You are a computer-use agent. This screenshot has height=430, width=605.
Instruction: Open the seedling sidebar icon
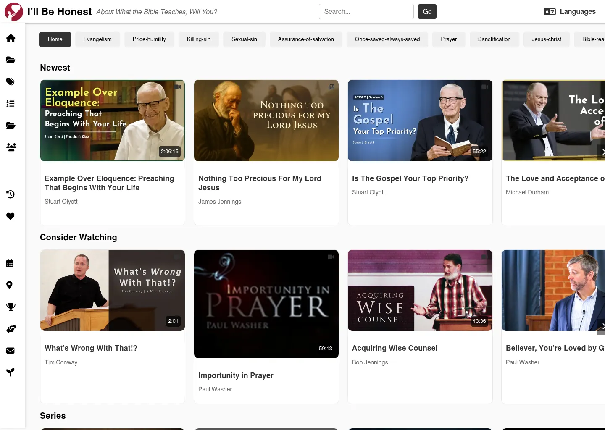[11, 372]
